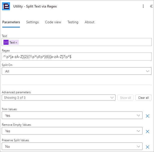154x152 pixels.
Task: Click the Utility connector logo icon
Action: click(6, 6)
